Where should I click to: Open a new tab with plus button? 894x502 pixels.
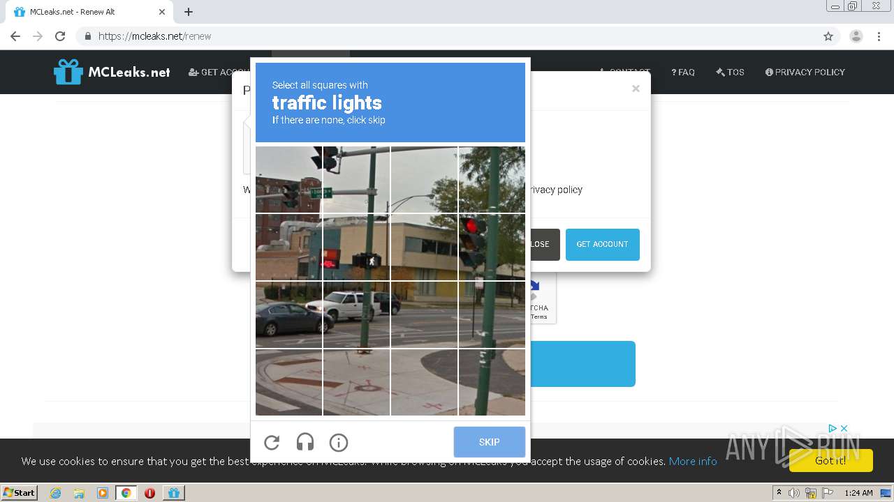click(x=189, y=12)
